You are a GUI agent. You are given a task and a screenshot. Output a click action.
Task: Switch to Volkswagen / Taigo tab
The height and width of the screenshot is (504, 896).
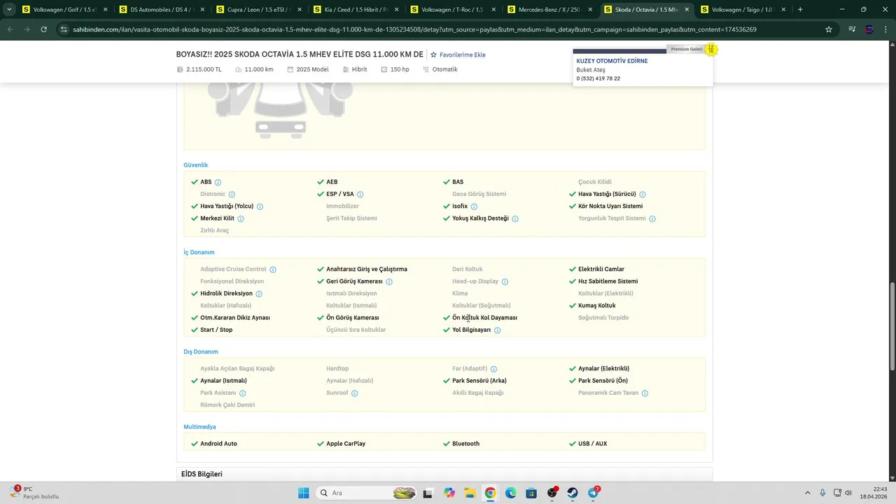742,10
